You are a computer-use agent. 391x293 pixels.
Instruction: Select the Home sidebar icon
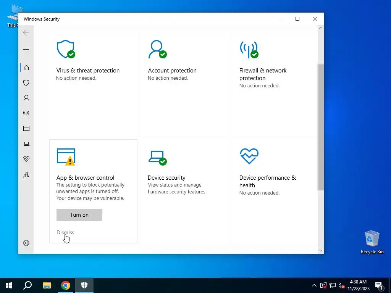click(26, 68)
